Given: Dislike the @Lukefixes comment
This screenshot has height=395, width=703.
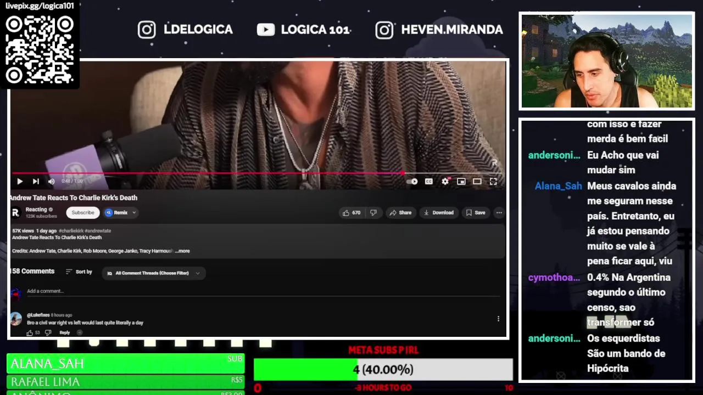Looking at the screenshot, I should [x=48, y=332].
